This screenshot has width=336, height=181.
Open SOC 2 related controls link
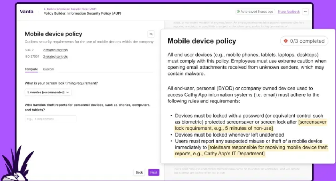[x=55, y=50]
